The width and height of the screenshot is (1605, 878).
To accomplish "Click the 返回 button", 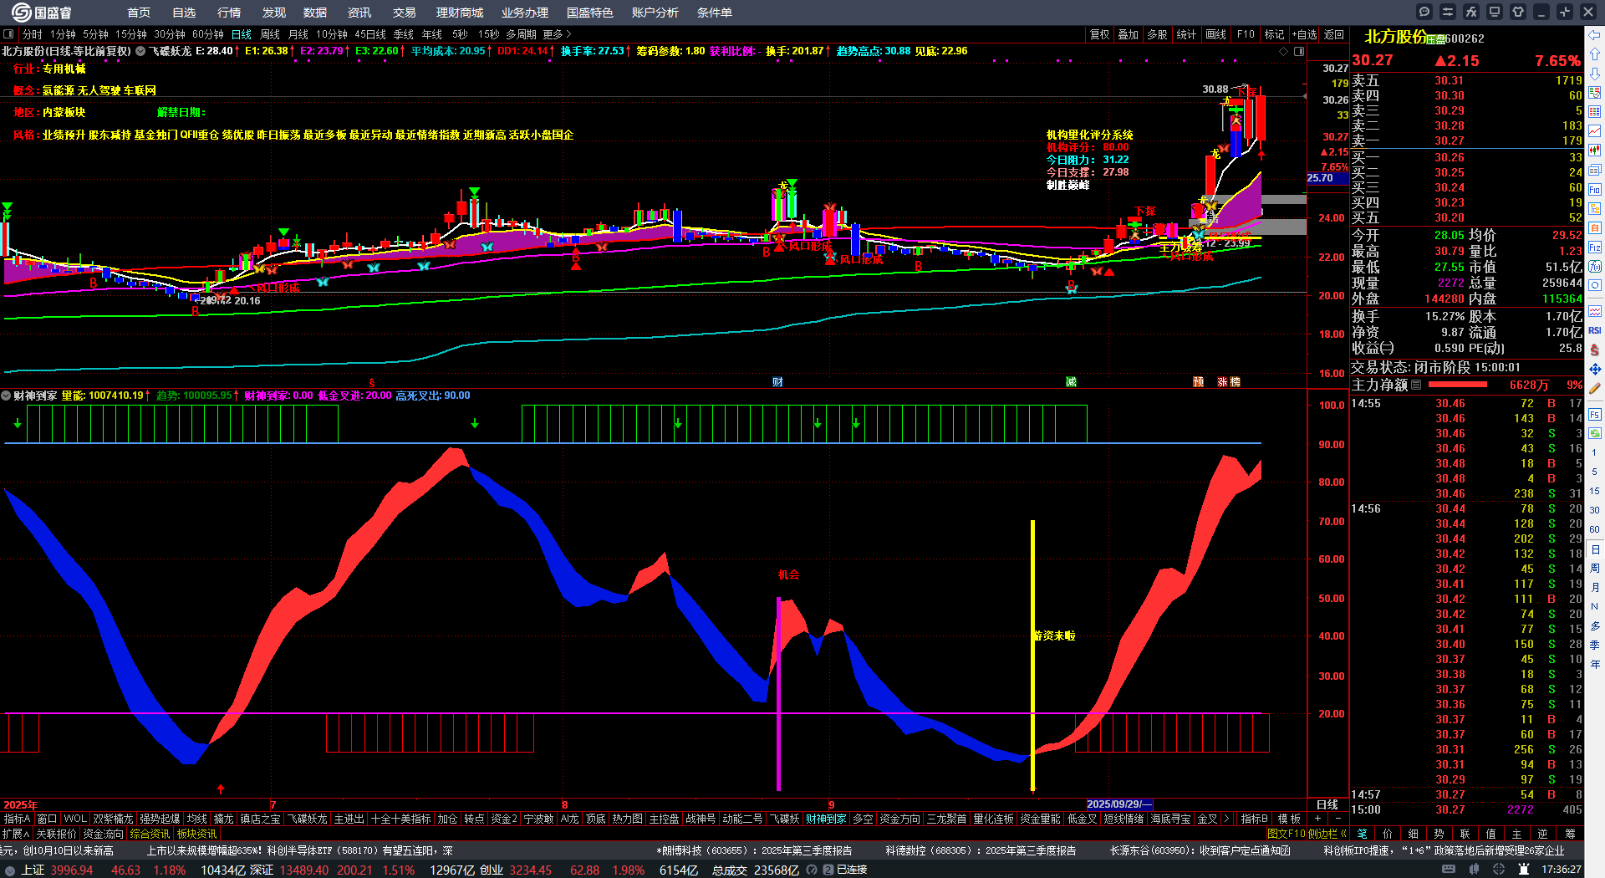I will tap(1334, 34).
